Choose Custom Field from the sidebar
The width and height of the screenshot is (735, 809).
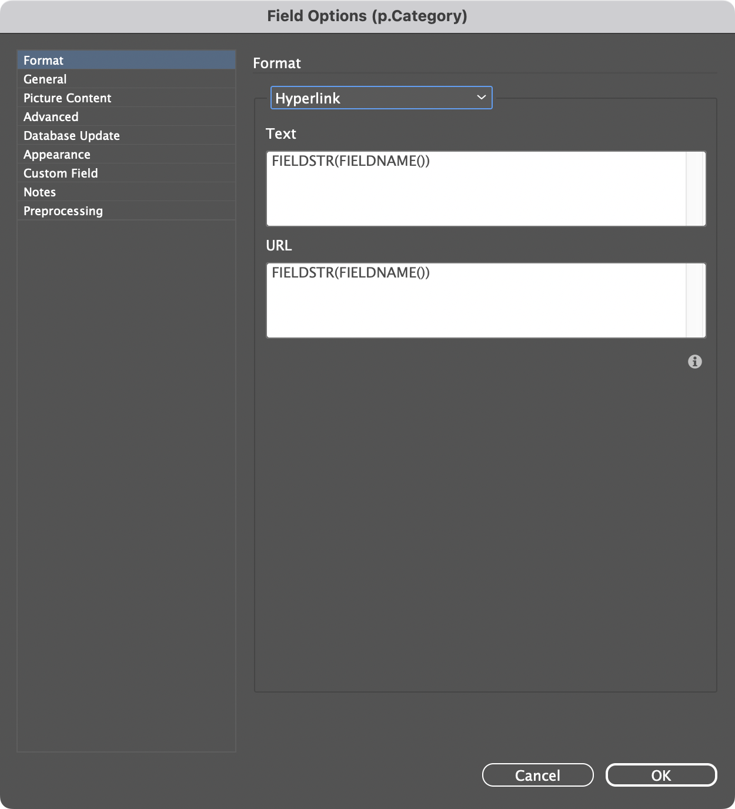point(61,173)
